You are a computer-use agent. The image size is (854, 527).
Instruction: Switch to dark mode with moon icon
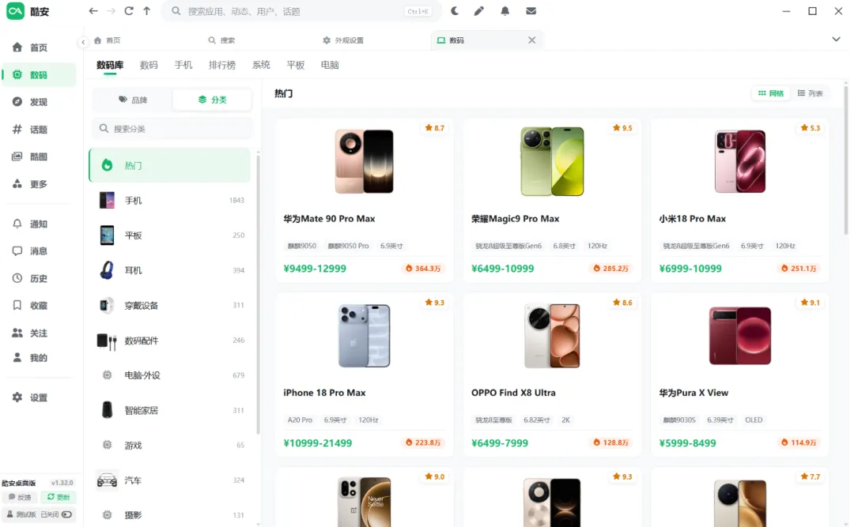454,11
